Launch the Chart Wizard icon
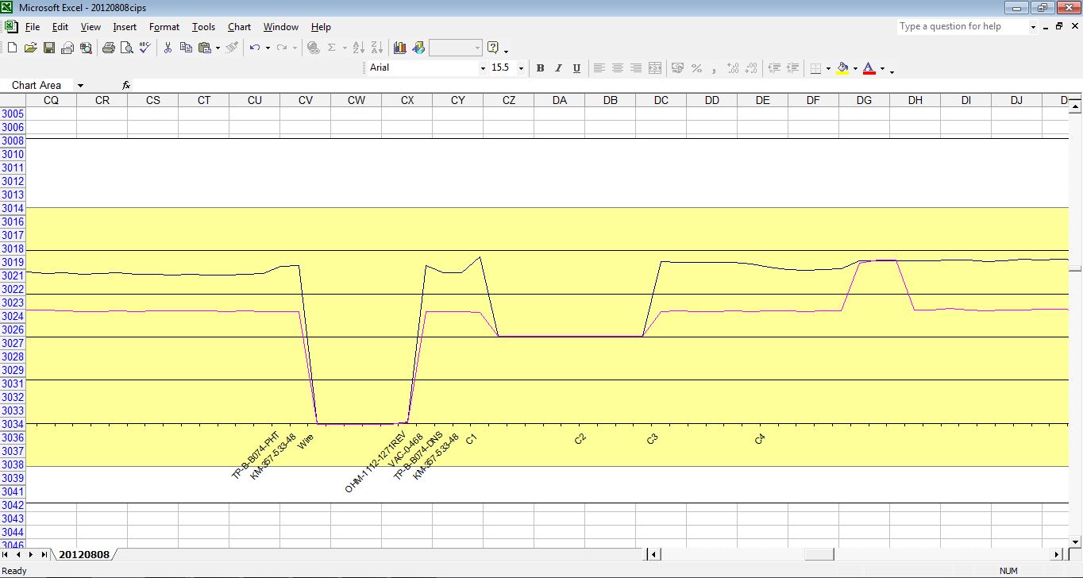The image size is (1083, 578). tap(399, 48)
